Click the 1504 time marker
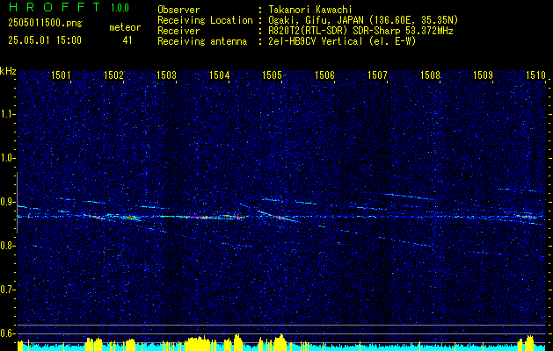553x351 pixels. 220,75
